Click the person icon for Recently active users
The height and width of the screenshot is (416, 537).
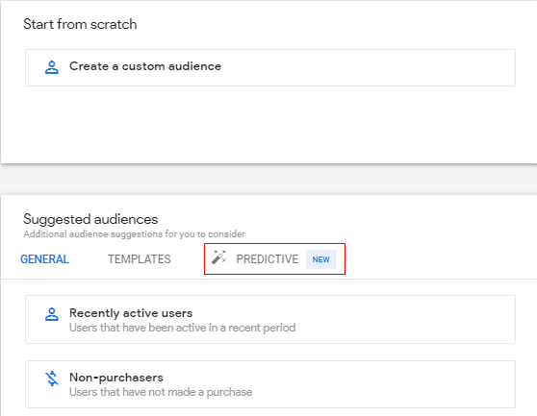click(x=52, y=314)
